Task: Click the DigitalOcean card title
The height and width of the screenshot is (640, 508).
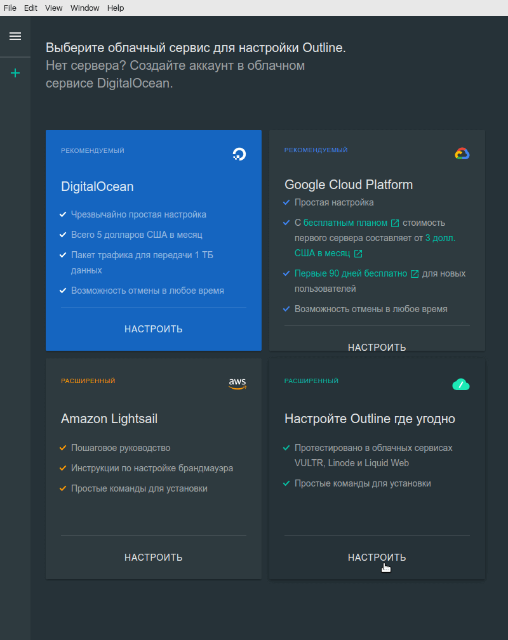Action: click(x=97, y=186)
